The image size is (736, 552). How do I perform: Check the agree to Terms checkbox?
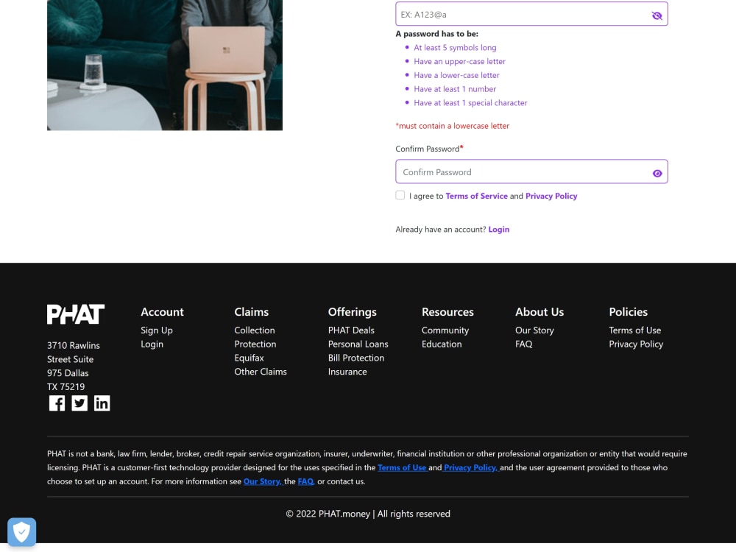pos(400,195)
